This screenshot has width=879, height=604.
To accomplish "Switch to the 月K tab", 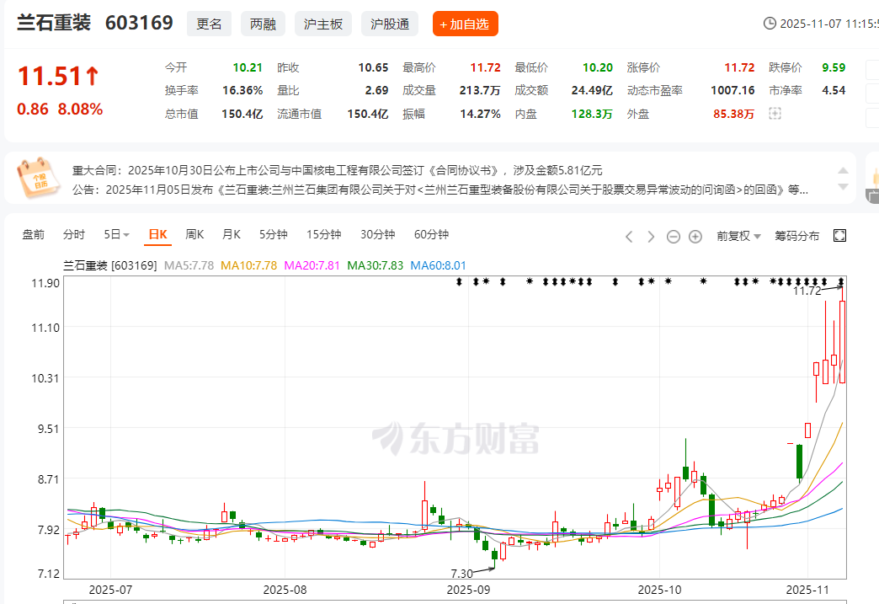I will [232, 234].
